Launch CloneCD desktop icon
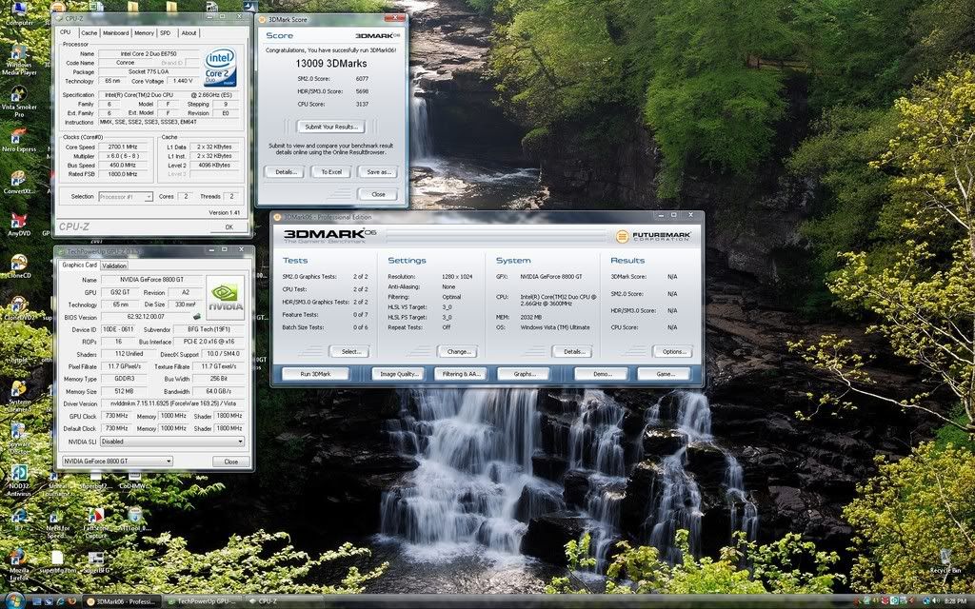Screen dimensions: 975x609 click(x=19, y=266)
